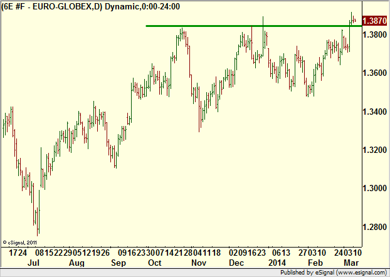Click the Aug month label
Image resolution: width=390 pixels, height=277 pixels.
click(x=76, y=263)
